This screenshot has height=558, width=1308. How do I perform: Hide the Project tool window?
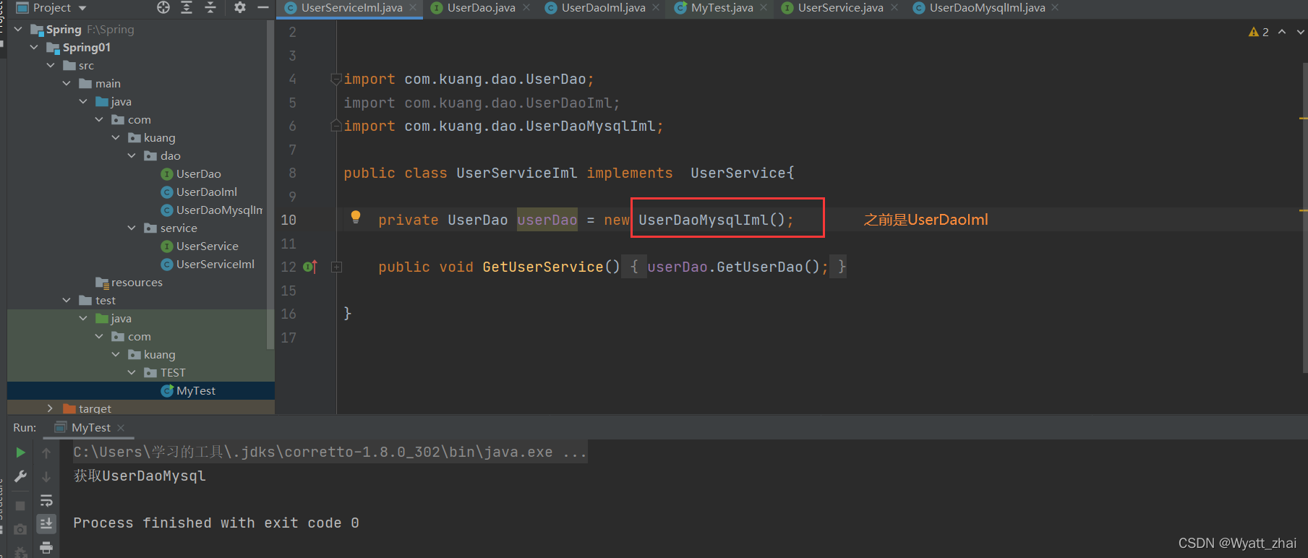tap(263, 7)
